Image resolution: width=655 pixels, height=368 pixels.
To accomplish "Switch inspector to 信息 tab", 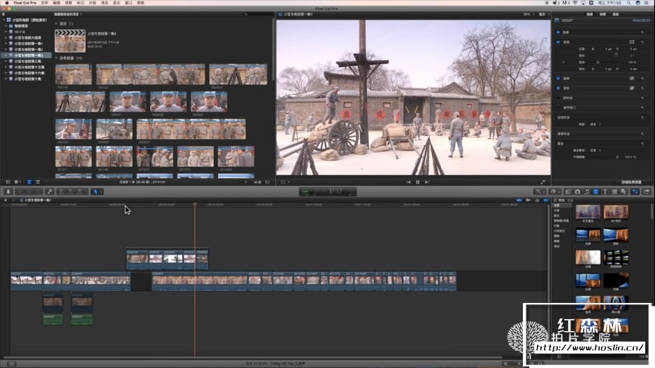I will point(616,14).
